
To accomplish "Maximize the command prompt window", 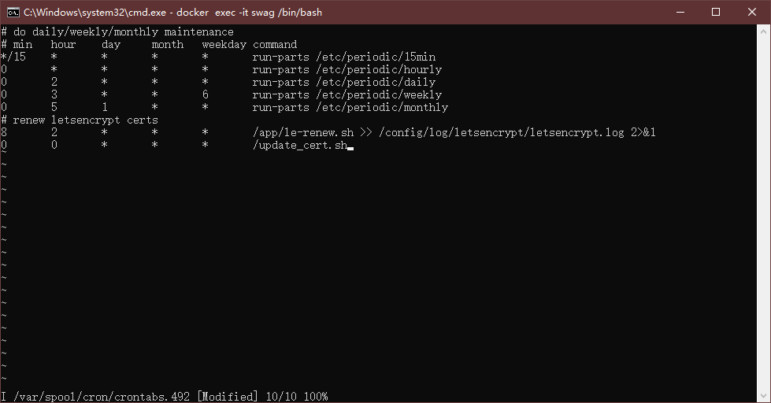I will tap(716, 12).
